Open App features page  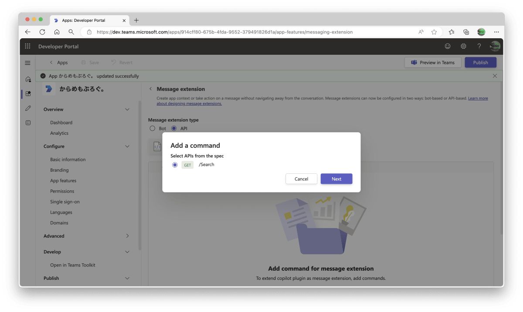63,181
